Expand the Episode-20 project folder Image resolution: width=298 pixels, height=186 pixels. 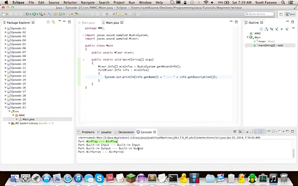[x=6, y=103]
